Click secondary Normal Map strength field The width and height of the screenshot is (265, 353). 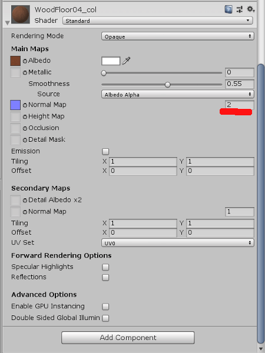(240, 212)
